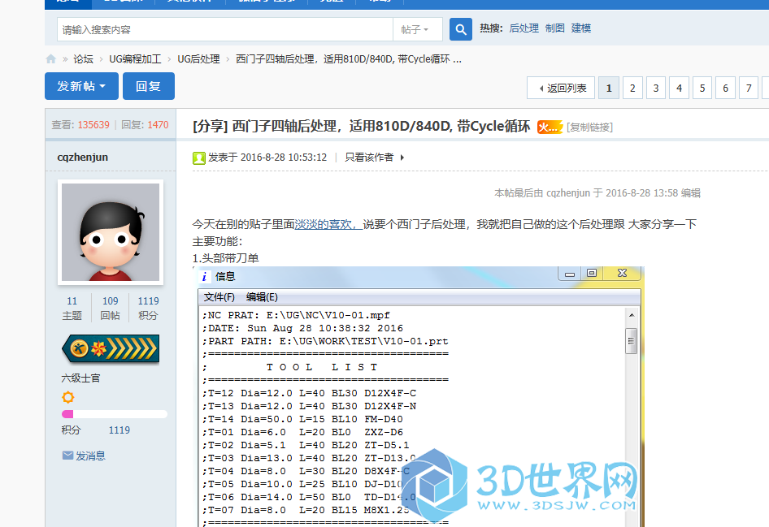Screen dimensions: 769x527
Task: Minimize the 信息 window
Action: pos(569,274)
